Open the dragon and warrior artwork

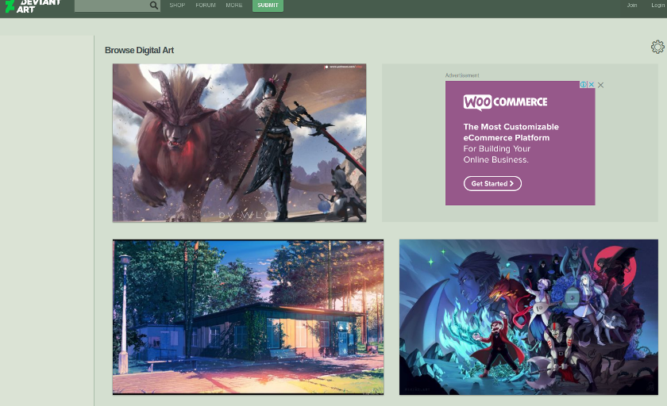[239, 143]
